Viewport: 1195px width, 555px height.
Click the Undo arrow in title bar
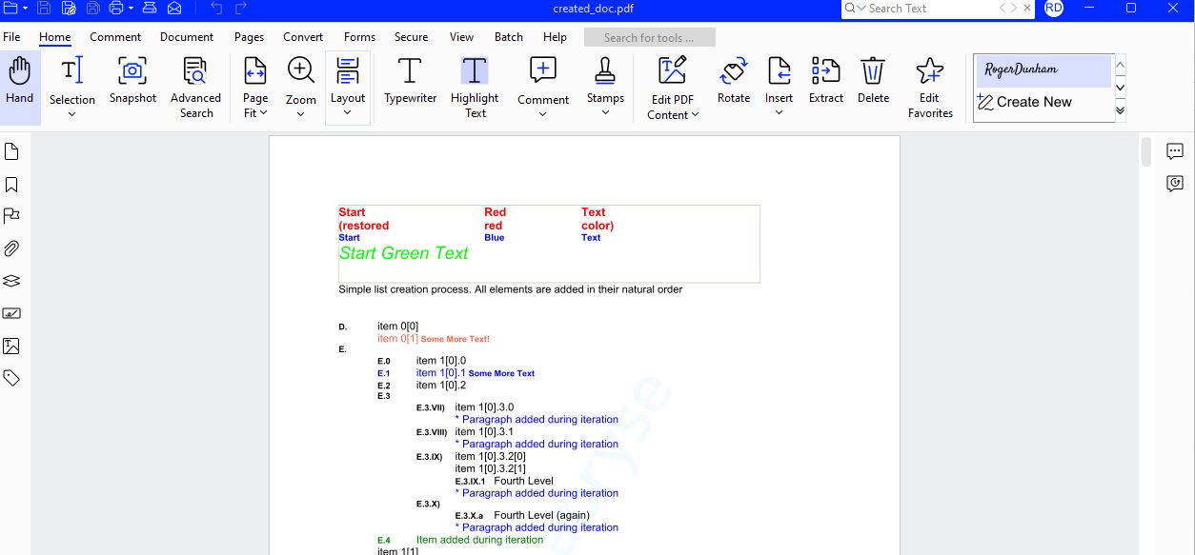point(216,9)
